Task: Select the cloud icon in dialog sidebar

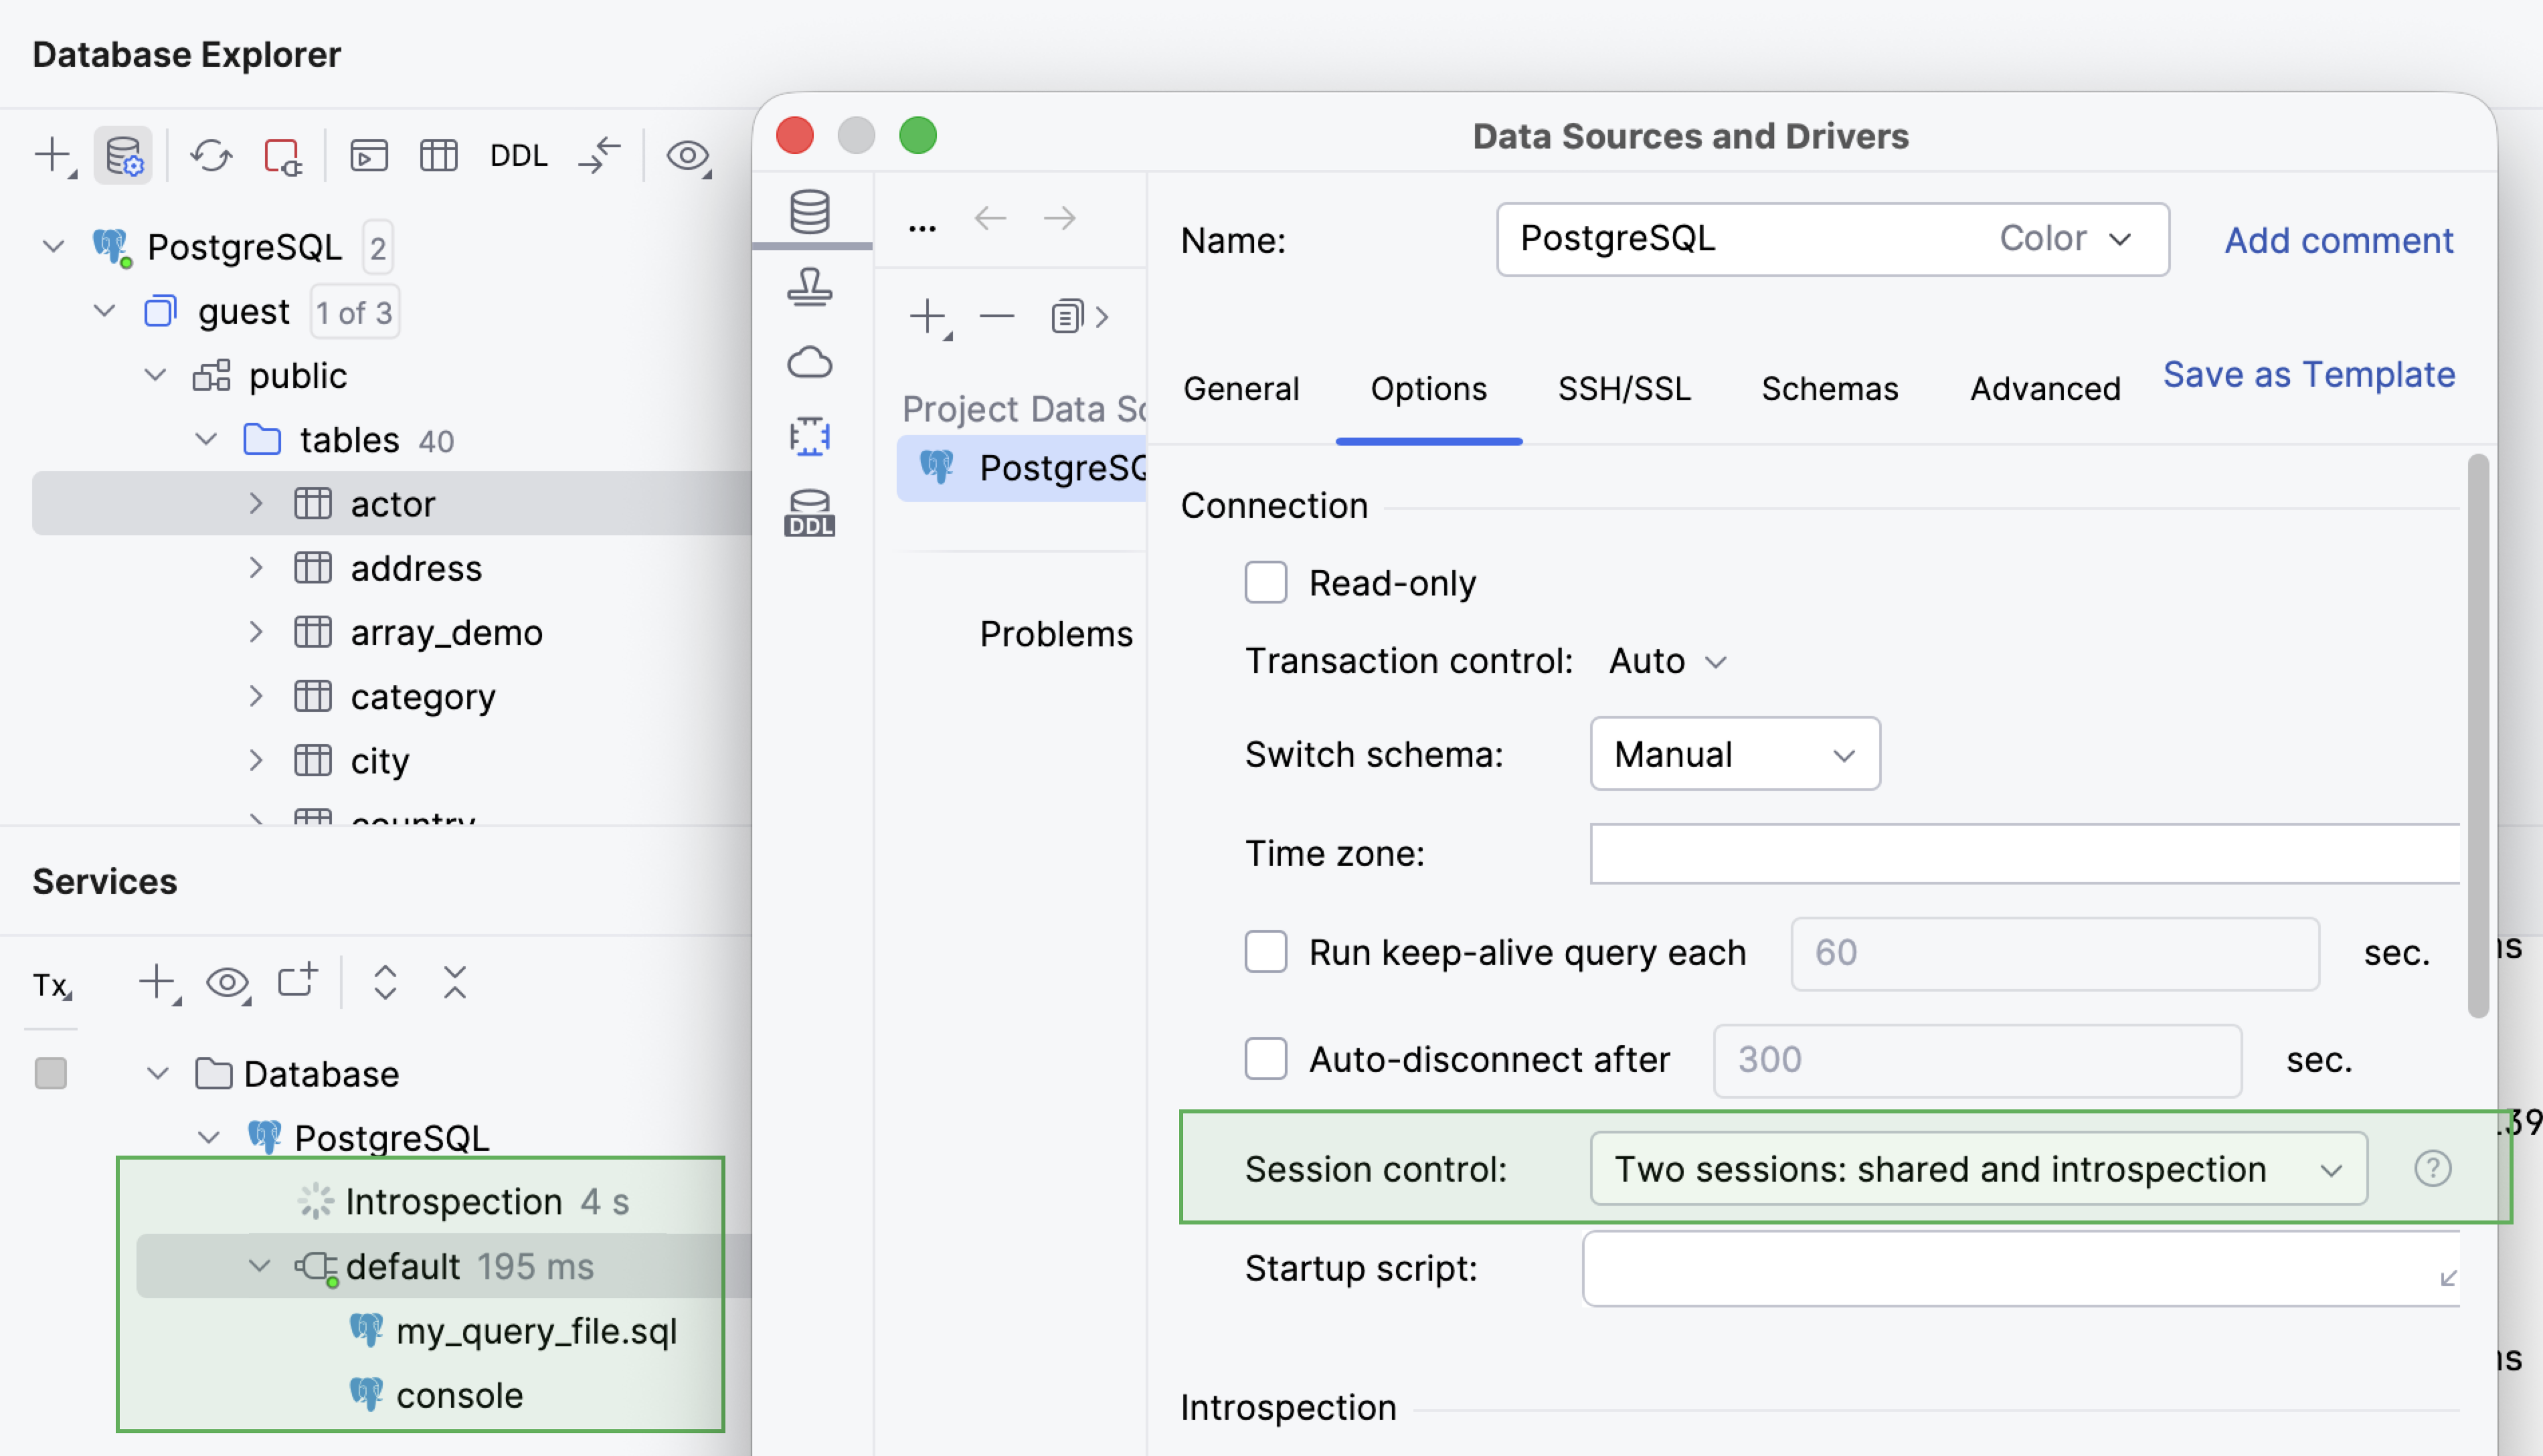Action: click(x=809, y=362)
